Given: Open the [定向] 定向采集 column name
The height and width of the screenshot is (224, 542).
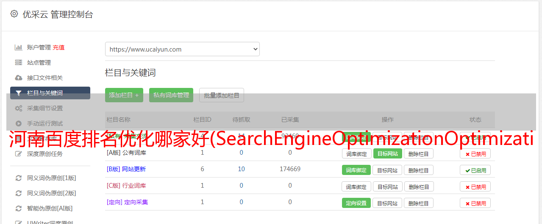Looking at the screenshot, I should pos(128,202).
